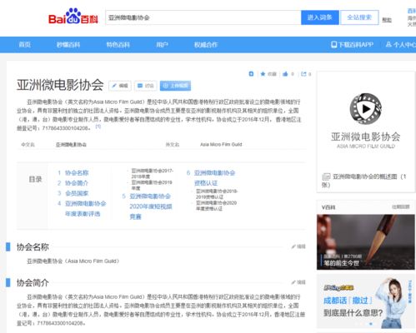
Task: Open the 笔的前生今世 video thumbnail
Action: point(366,242)
